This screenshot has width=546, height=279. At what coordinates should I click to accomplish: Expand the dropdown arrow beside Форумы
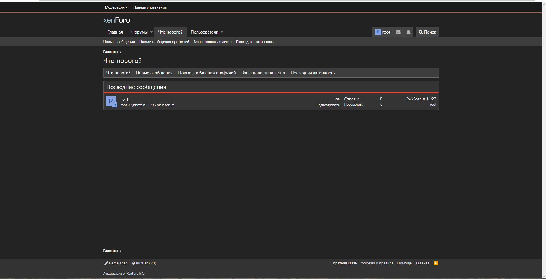pos(151,32)
